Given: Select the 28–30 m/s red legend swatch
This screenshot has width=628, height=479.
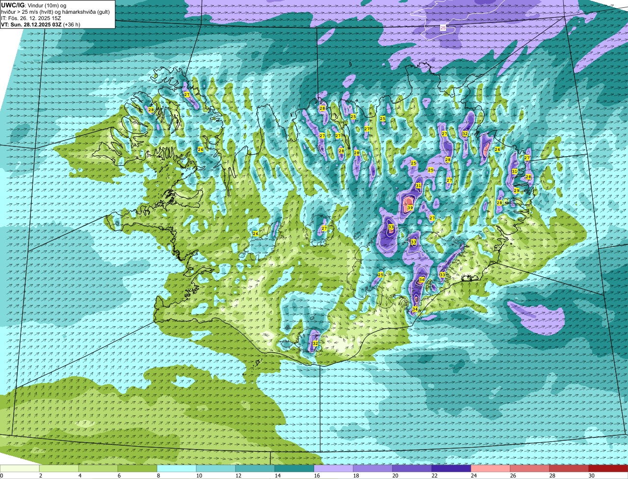Looking at the screenshot, I should (x=569, y=468).
